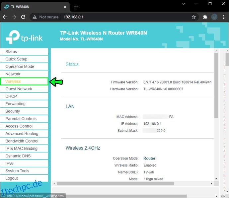Open Quick Setup in the sidebar
229x198 pixels.
pyautogui.click(x=24, y=59)
